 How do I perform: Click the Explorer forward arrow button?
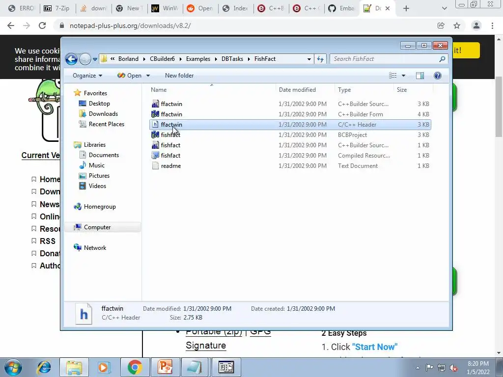pos(85,59)
